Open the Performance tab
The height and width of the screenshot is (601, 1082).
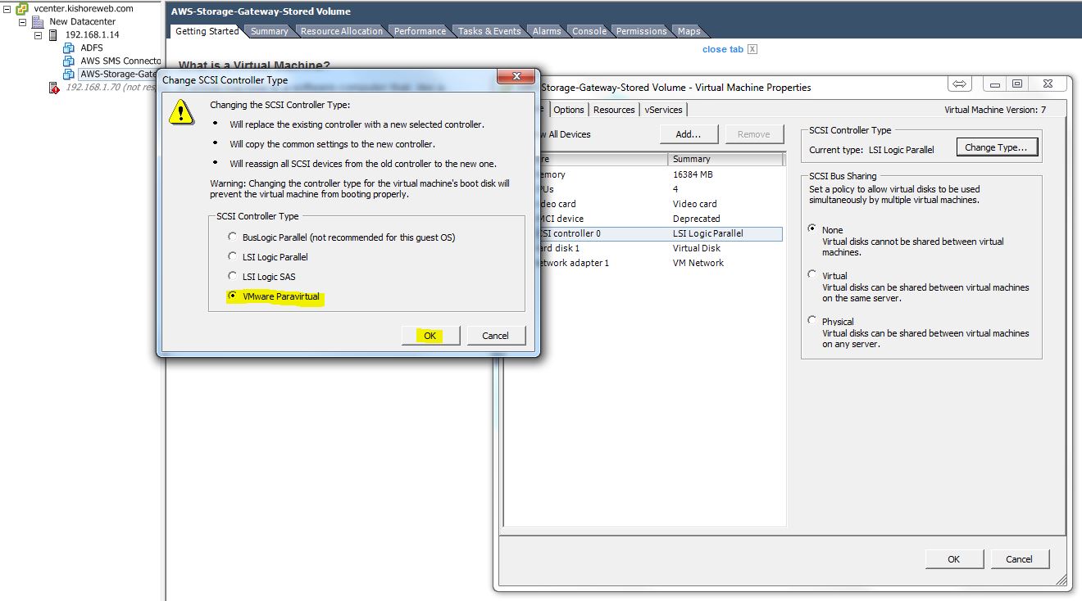pos(420,31)
